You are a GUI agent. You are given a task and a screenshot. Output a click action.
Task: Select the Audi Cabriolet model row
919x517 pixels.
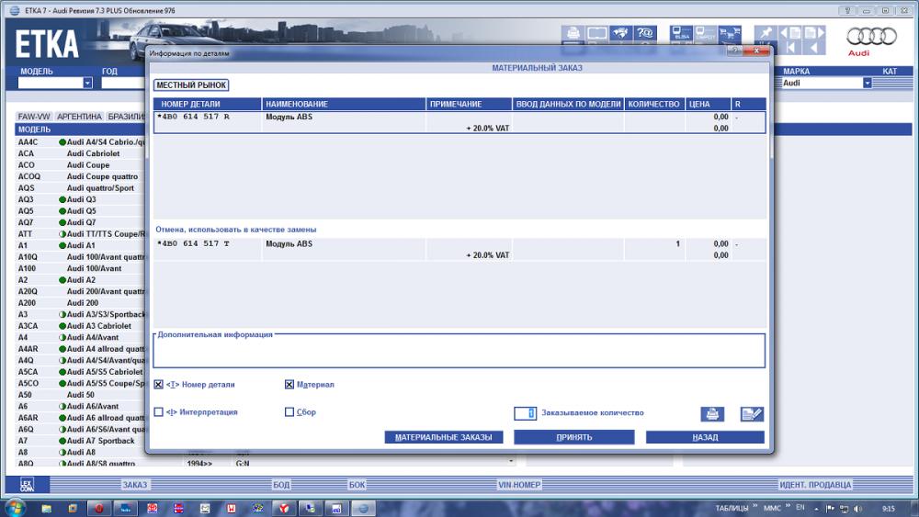click(80, 153)
